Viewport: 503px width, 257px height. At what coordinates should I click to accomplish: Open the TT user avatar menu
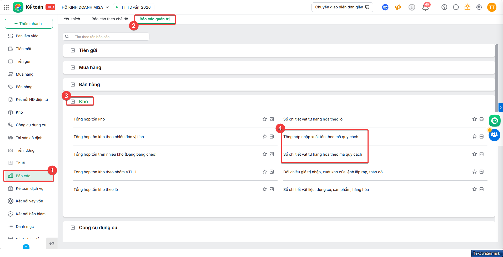pos(492,7)
